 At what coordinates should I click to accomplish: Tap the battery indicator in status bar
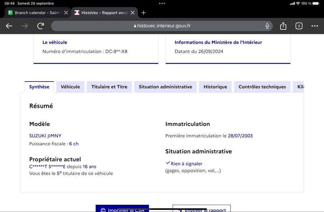pos(316,4)
